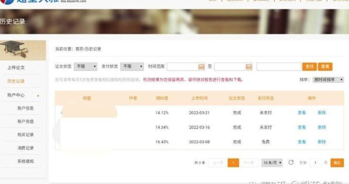Select 历史记录 in the sidebar
Viewport: 349px width, 184px height.
click(16, 81)
